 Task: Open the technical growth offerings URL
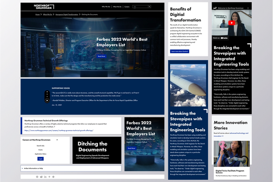(59, 130)
